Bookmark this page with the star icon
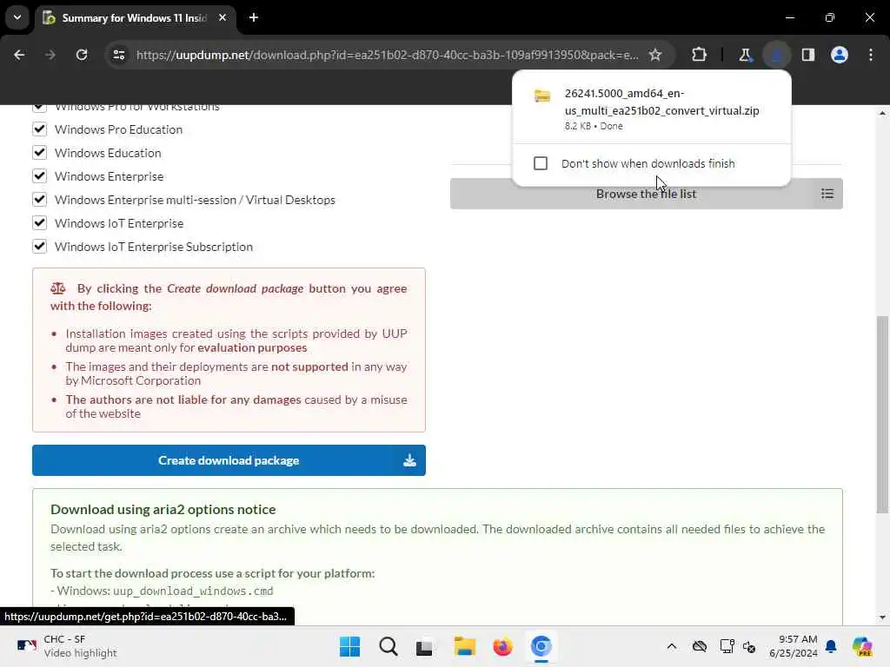Viewport: 890px width, 667px height. 655,55
